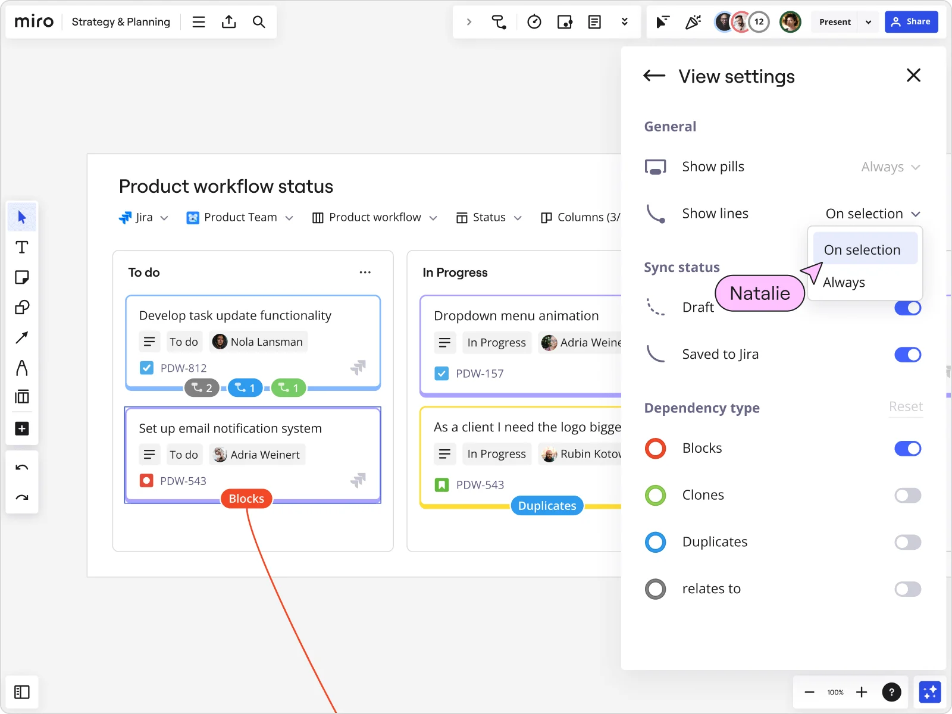Click Reset link for Dependency type
The width and height of the screenshot is (952, 714).
(x=906, y=407)
